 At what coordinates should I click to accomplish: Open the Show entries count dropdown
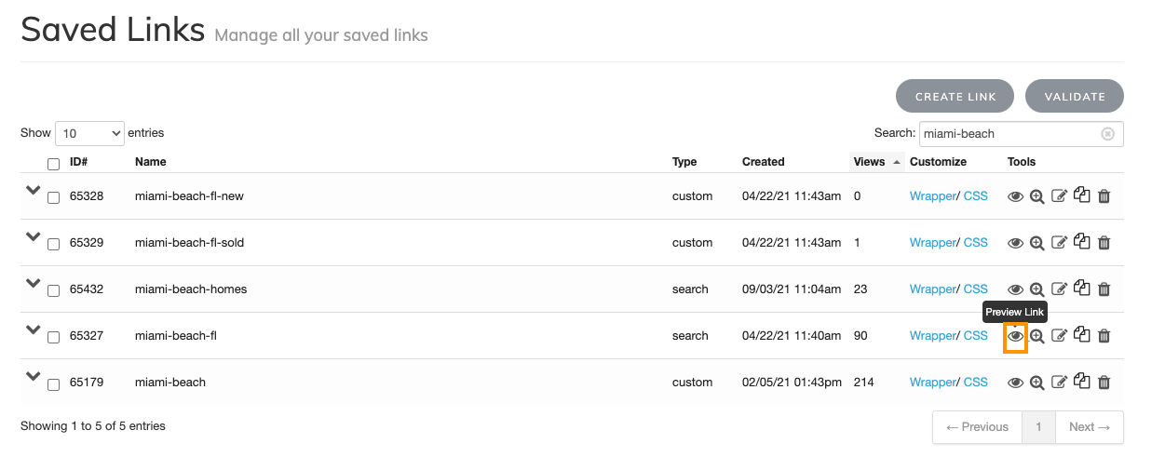click(x=89, y=134)
